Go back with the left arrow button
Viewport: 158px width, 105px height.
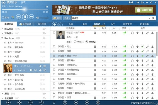pos(55,25)
